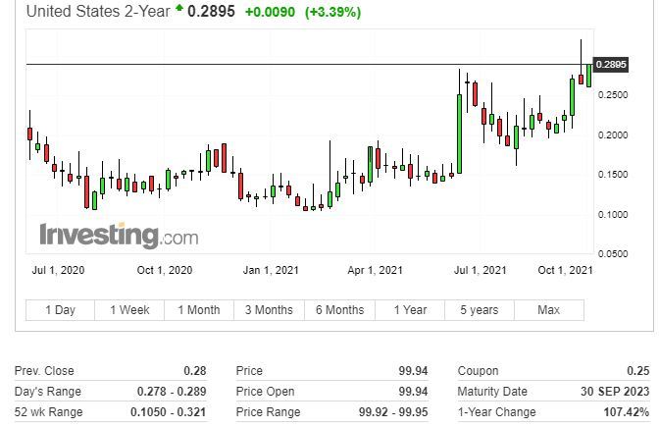Click the green up-arrow icon beside title
Image resolution: width=659 pixels, height=428 pixels.
[179, 7]
